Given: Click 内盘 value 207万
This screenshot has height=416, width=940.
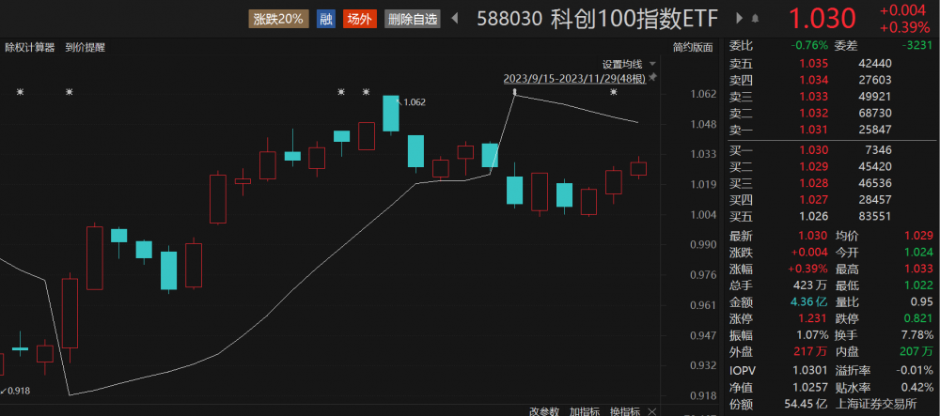Looking at the screenshot, I should [x=918, y=351].
